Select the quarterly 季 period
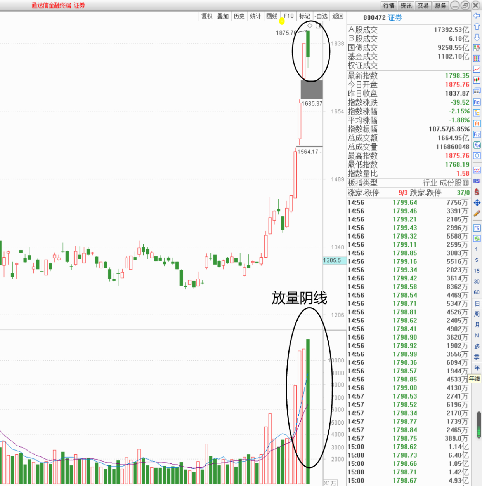Screen dimensions: 482x486 pos(477,357)
